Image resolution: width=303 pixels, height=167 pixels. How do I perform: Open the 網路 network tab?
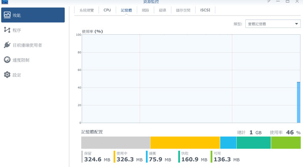pos(146,10)
